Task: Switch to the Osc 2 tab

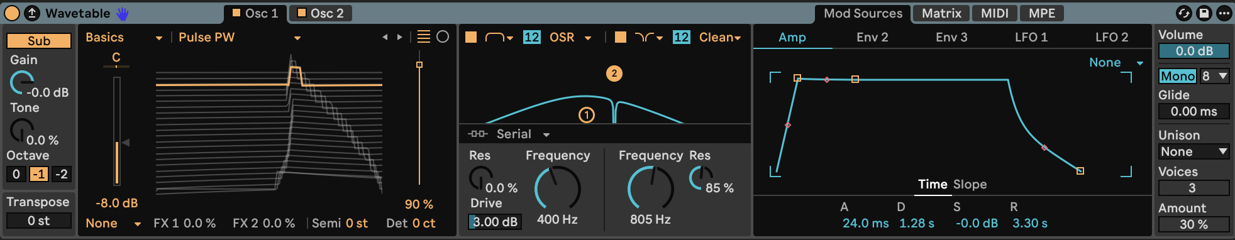Action: [x=321, y=13]
